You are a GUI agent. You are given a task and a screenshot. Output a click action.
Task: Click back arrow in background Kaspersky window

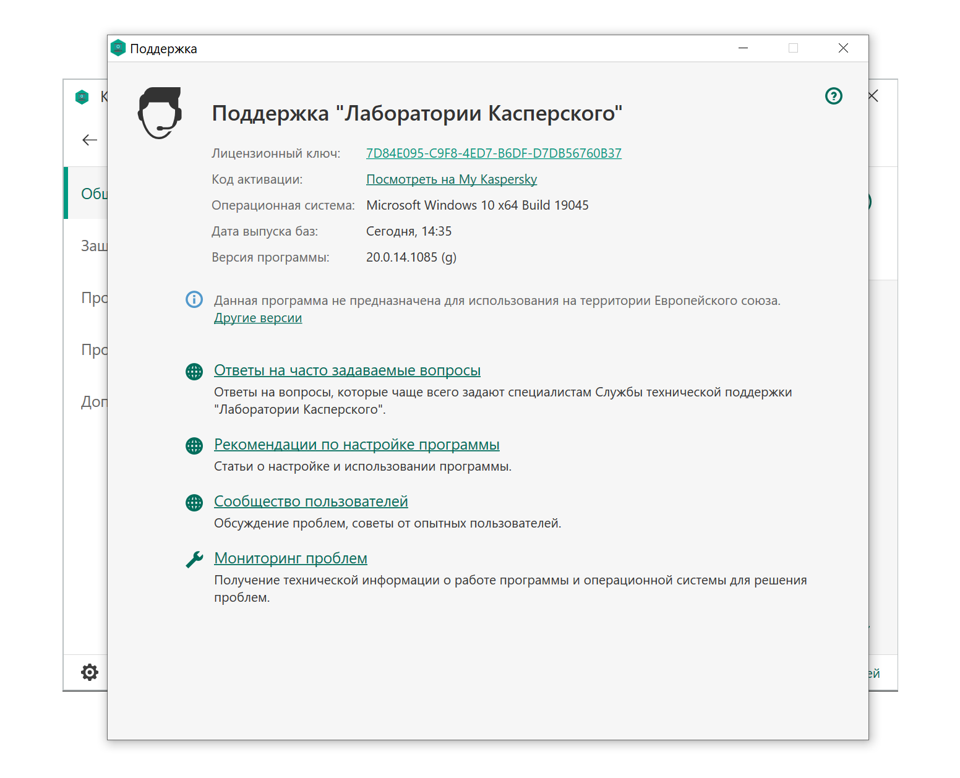[90, 140]
